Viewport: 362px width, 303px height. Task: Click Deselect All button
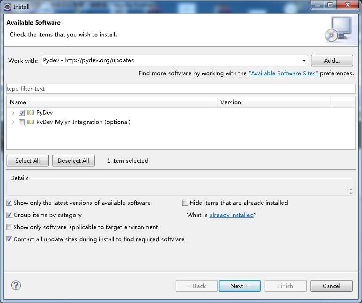click(x=74, y=160)
